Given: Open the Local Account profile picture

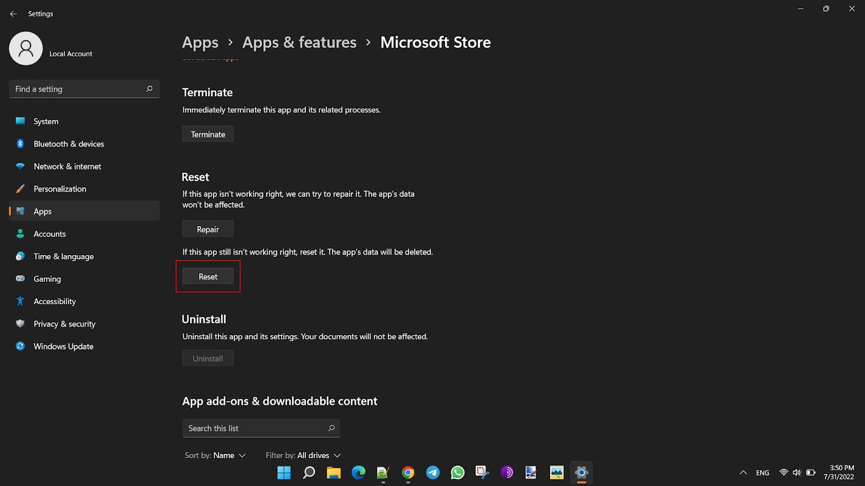Looking at the screenshot, I should pyautogui.click(x=26, y=48).
